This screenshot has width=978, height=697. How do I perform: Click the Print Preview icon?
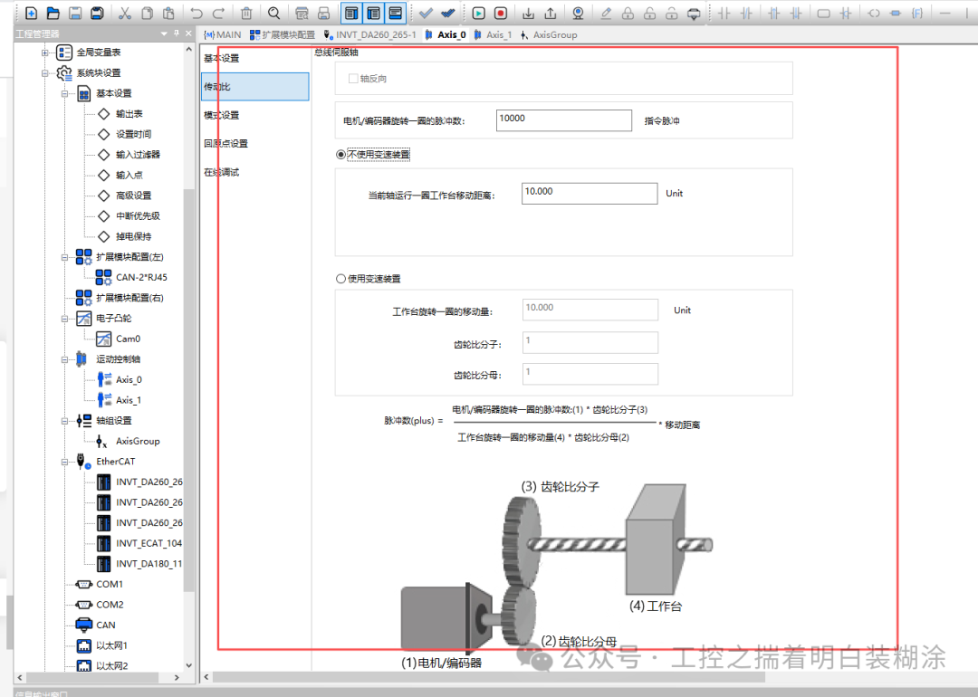pos(302,13)
